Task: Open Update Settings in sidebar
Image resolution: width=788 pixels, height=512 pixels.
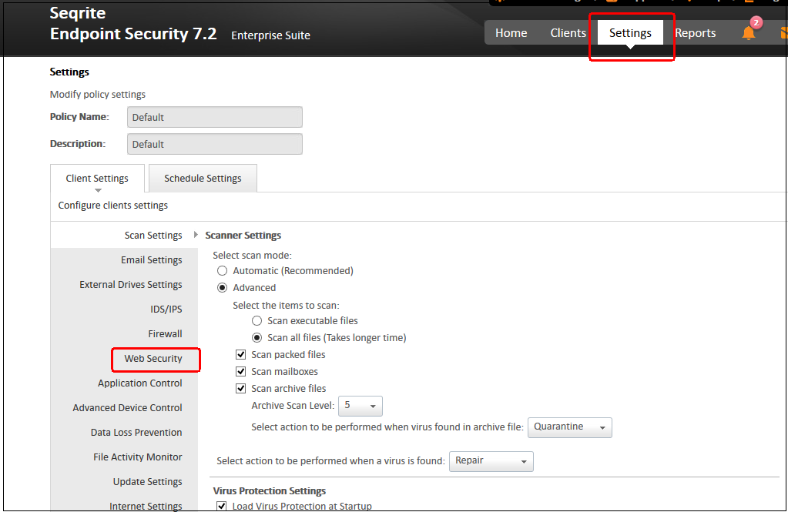Action: tap(147, 481)
